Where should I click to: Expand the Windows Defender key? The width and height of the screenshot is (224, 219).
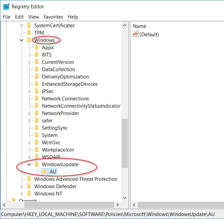22,186
